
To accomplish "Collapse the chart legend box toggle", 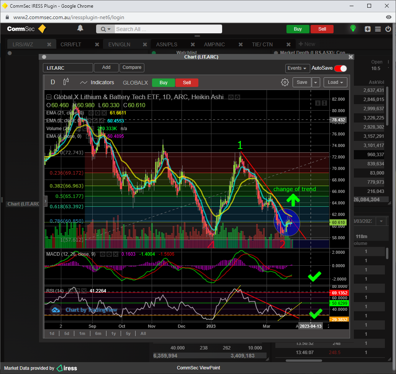I will pos(49,97).
